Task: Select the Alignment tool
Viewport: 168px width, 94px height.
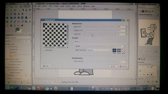Action: tap(26, 14)
